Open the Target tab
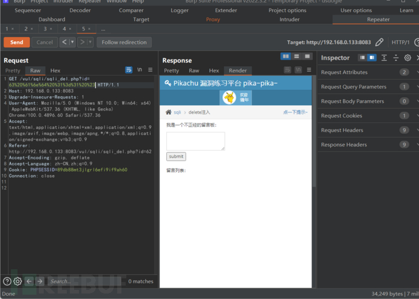The image size is (419, 299). (141, 19)
